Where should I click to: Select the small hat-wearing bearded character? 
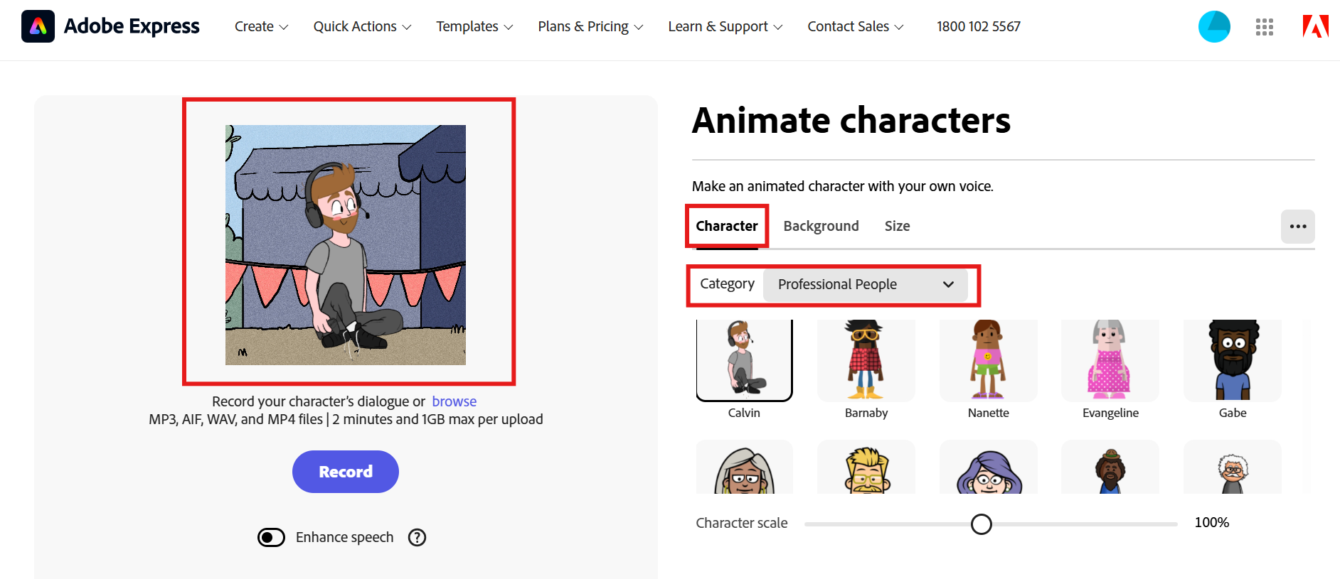pyautogui.click(x=1110, y=467)
